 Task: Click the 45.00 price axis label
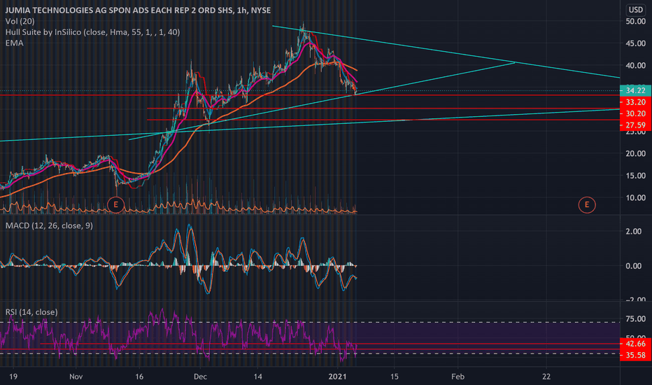pyautogui.click(x=635, y=43)
